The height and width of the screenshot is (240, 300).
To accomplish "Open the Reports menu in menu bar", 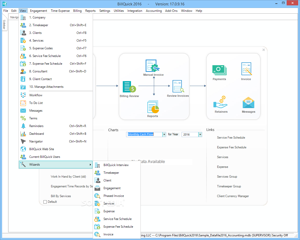I will pos(90,11).
